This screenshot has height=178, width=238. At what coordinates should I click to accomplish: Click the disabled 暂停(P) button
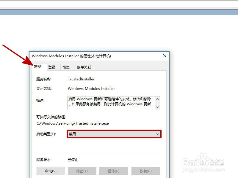coord(114,171)
